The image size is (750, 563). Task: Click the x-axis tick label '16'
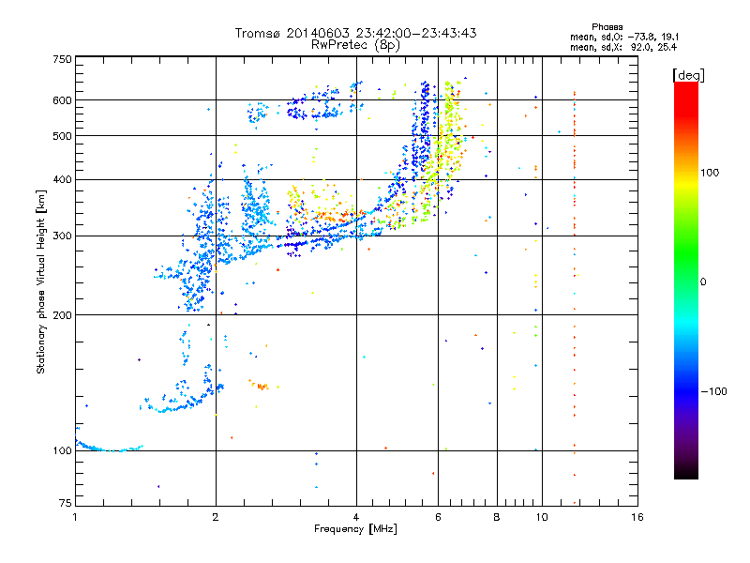(637, 517)
